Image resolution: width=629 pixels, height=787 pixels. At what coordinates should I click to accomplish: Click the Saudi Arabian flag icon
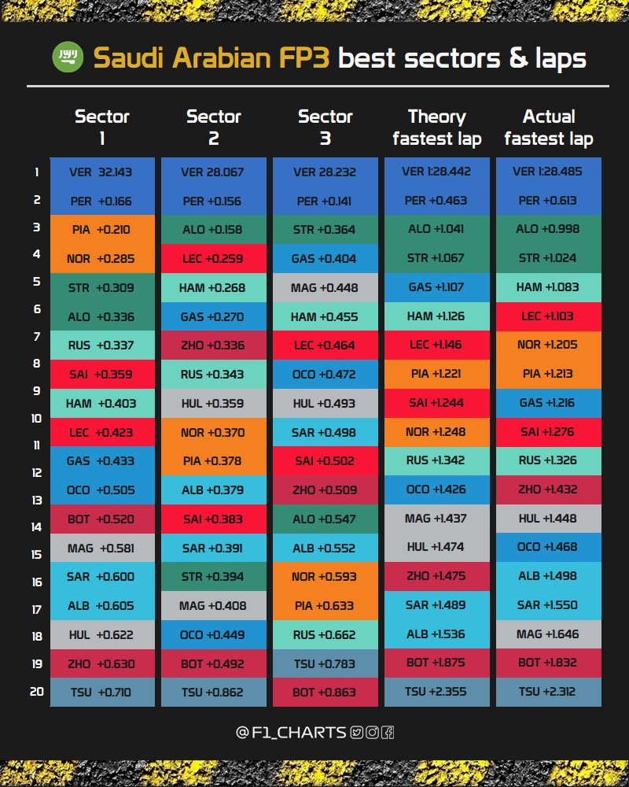64,57
